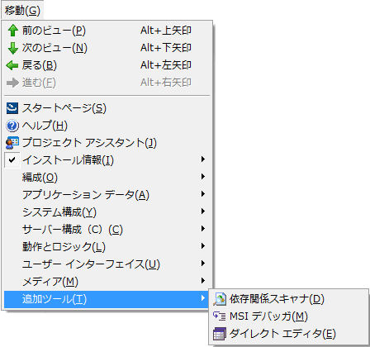Click the blue question mark Help icon
Viewport: 370px width, 347px height.
pyautogui.click(x=12, y=126)
